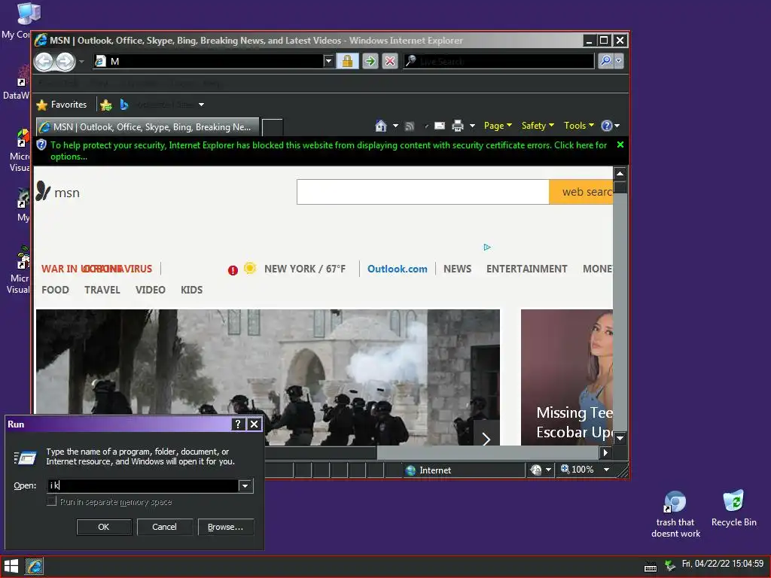Click the Windows Start button
This screenshot has width=771, height=578.
pyautogui.click(x=11, y=566)
